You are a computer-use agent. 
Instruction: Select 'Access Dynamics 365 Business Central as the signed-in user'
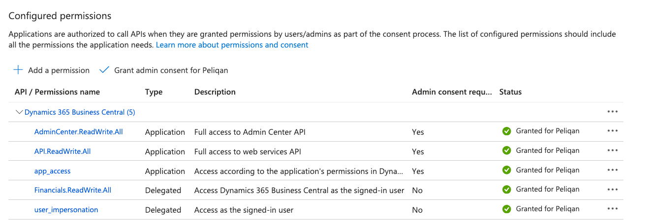pos(299,190)
